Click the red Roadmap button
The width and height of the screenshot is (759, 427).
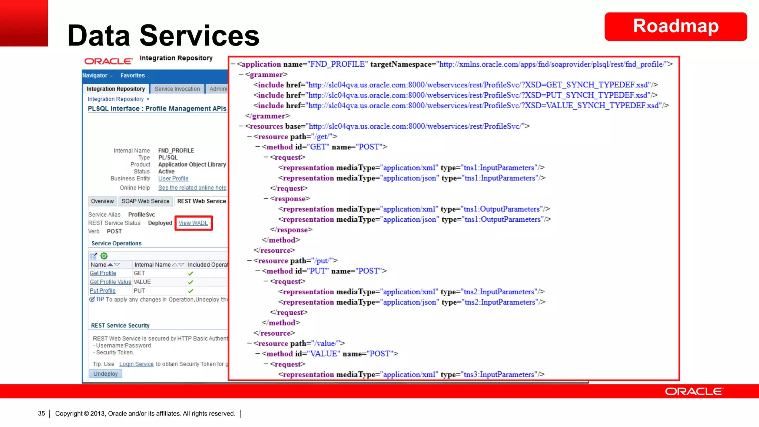pyautogui.click(x=676, y=27)
